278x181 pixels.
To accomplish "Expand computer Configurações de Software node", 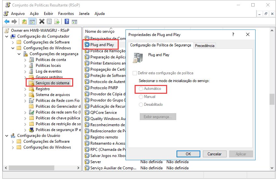I will [x=13, y=42].
